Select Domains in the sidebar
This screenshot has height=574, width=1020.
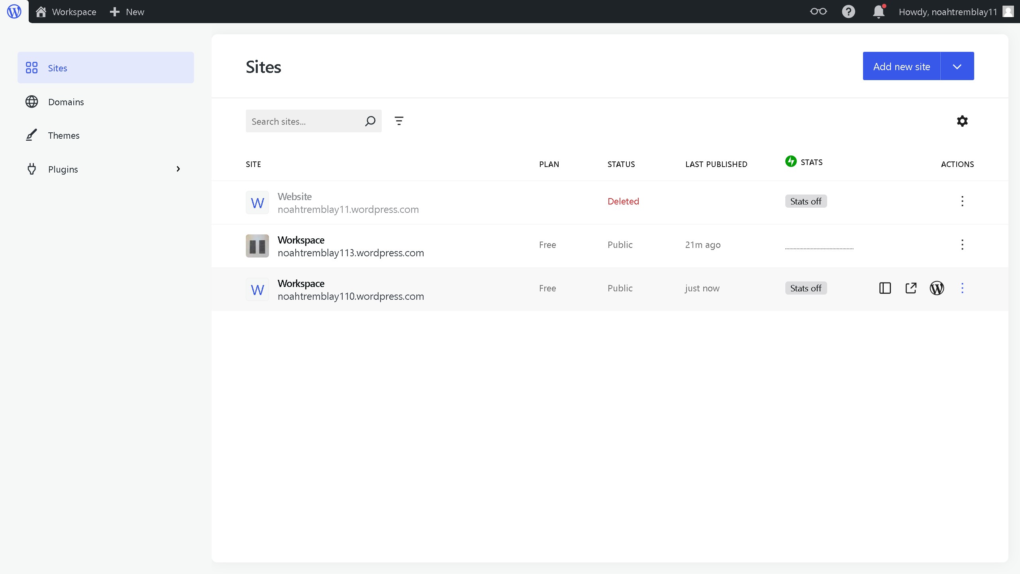tap(66, 102)
